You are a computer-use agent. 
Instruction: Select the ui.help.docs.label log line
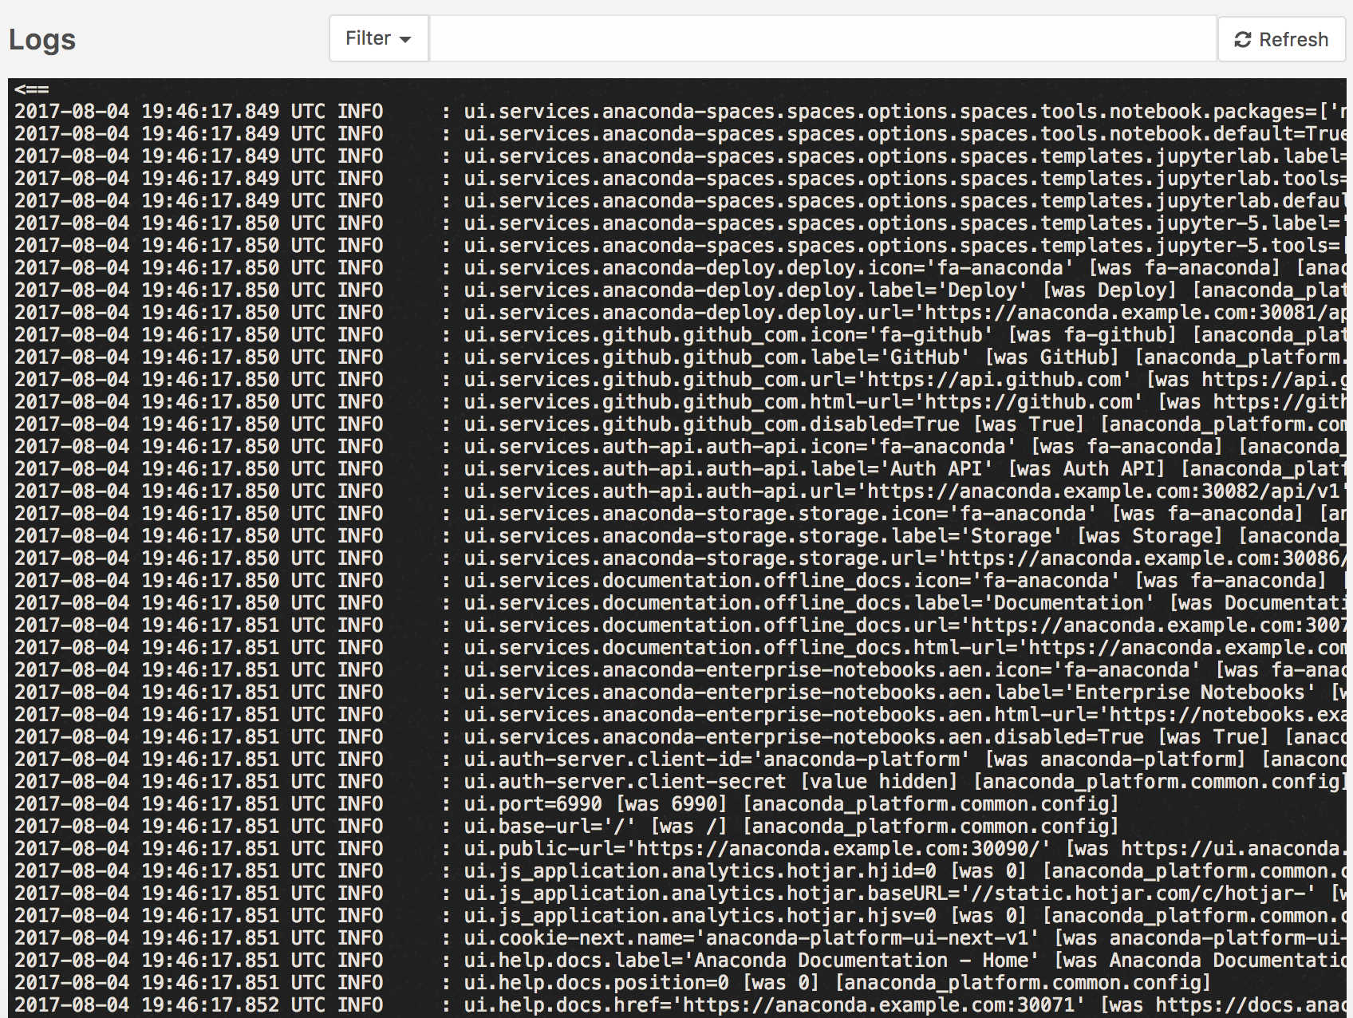point(680,961)
